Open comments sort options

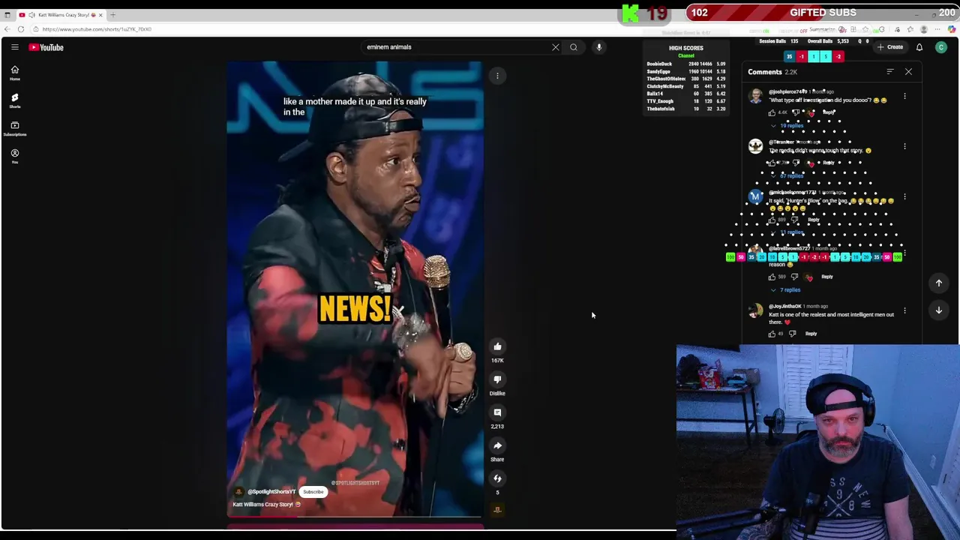(890, 72)
